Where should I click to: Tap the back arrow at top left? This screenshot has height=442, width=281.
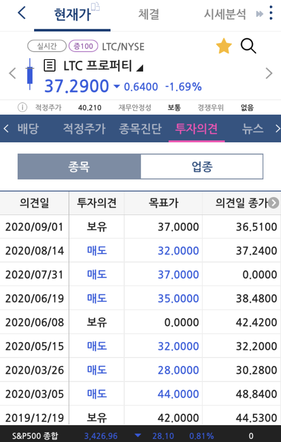pos(22,13)
